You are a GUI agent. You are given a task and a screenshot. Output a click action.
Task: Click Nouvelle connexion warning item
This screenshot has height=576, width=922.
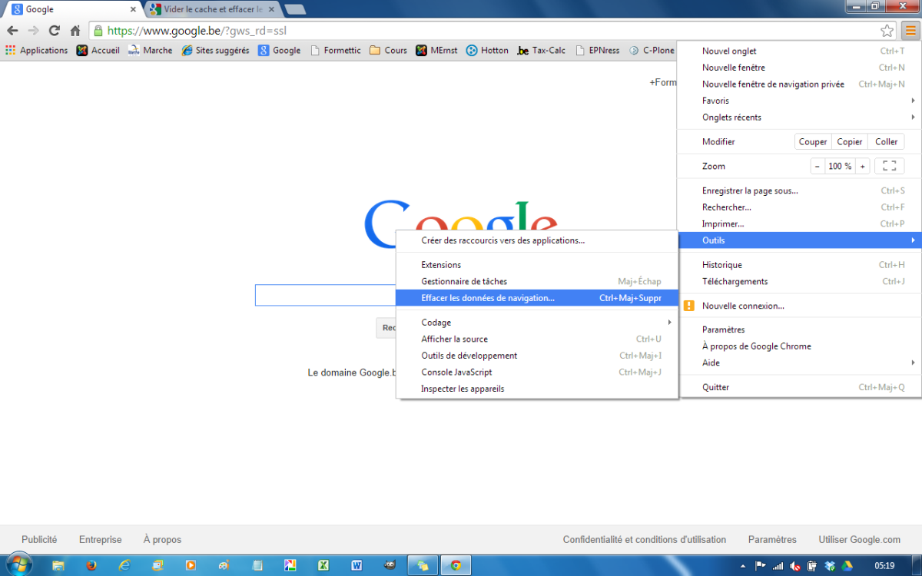click(799, 306)
